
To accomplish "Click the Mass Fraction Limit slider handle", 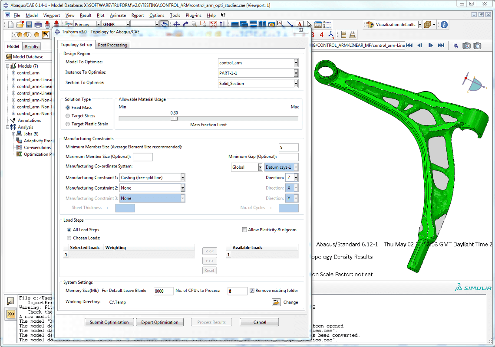I will coord(174,118).
